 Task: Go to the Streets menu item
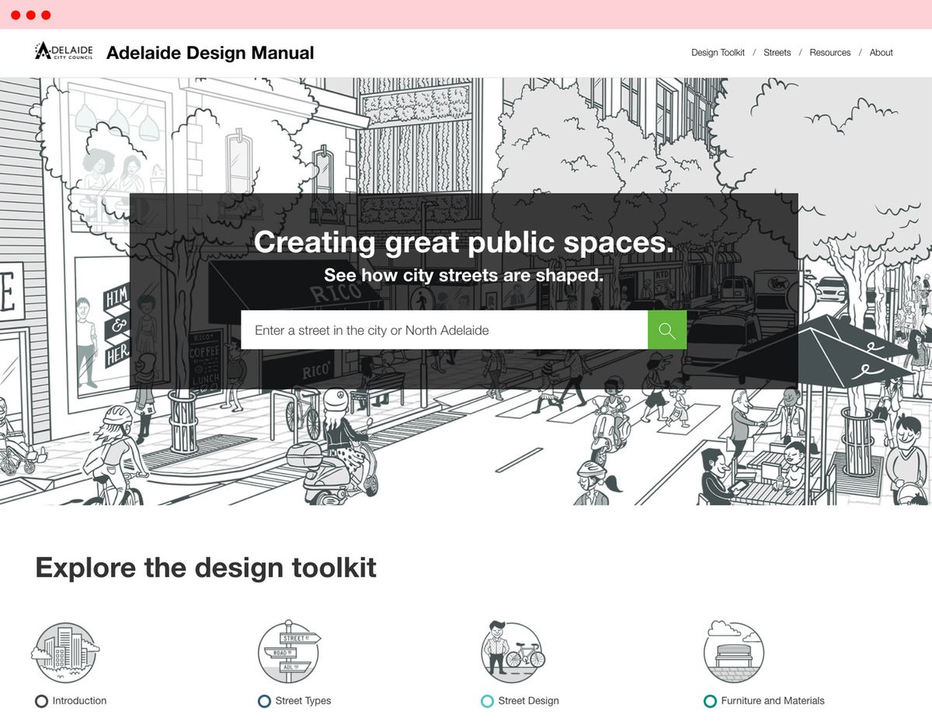[777, 53]
